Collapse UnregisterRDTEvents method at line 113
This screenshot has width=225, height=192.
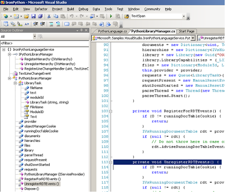tap(111, 162)
